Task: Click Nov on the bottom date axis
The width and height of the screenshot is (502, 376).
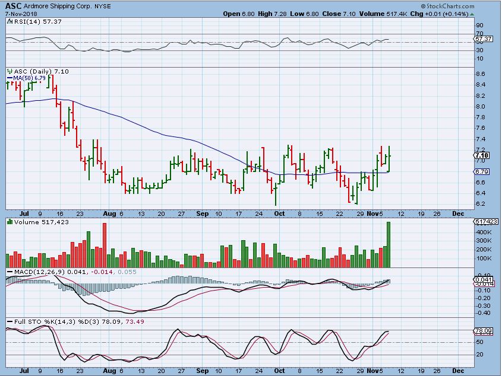Action: click(372, 371)
